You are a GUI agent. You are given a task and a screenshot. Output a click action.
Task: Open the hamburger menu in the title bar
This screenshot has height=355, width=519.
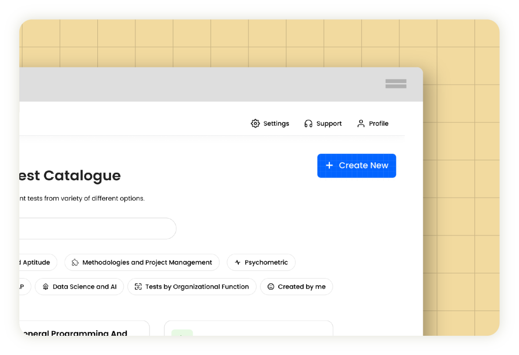tap(395, 84)
